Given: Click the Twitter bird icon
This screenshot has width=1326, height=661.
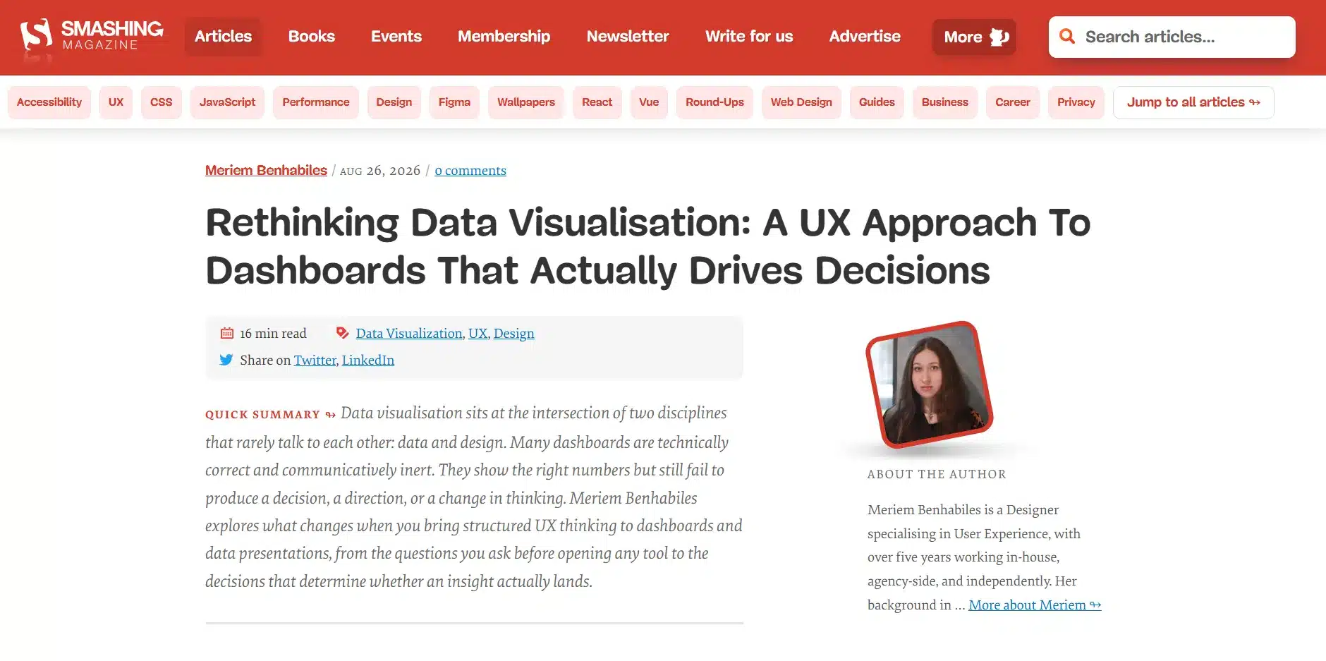Looking at the screenshot, I should [226, 360].
